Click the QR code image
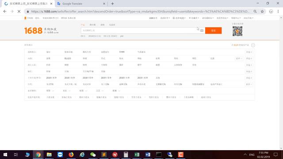Screen dimensions: 283x159 coord(237,31)
